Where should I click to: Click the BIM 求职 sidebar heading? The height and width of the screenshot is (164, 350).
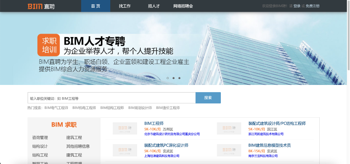pyautogui.click(x=64, y=125)
